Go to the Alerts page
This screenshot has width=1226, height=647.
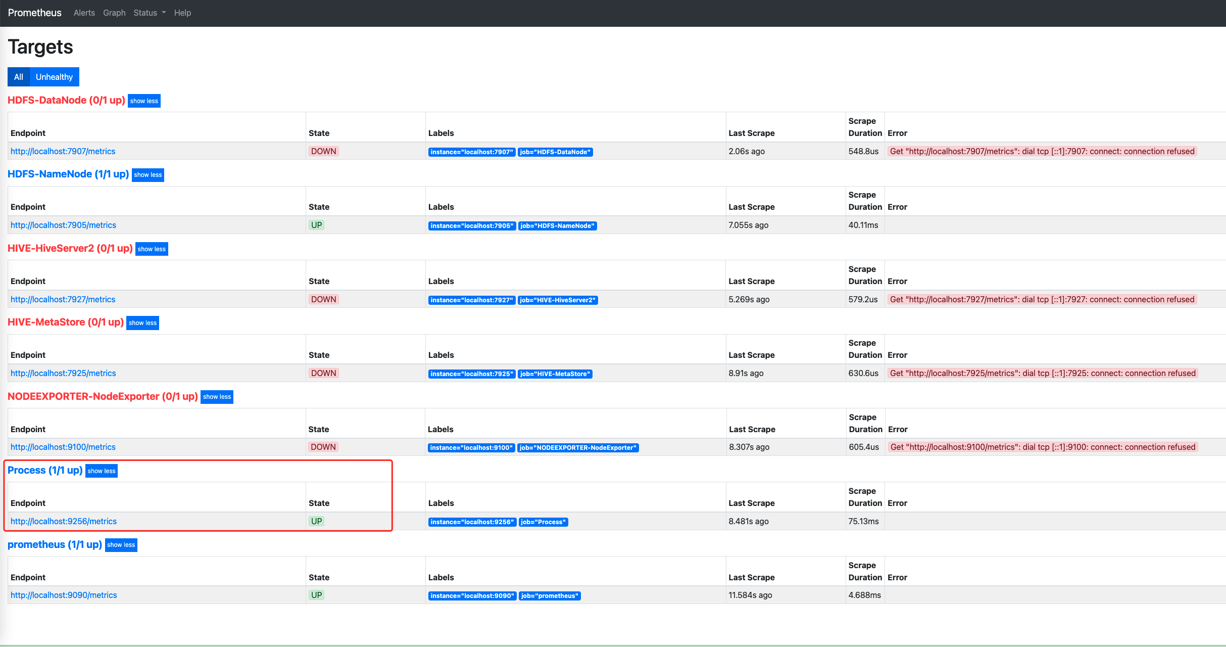tap(84, 13)
